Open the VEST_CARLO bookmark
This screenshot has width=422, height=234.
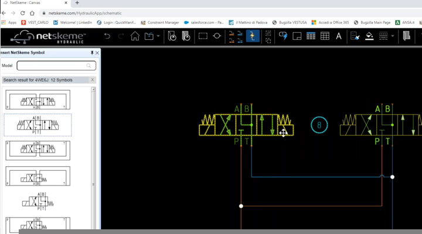coord(35,23)
